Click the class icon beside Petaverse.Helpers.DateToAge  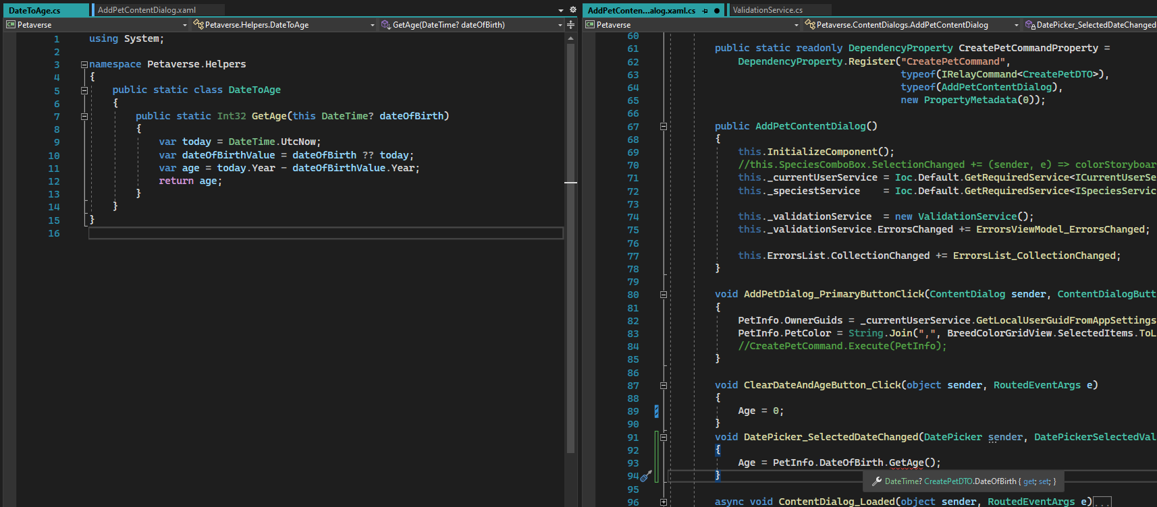pyautogui.click(x=198, y=25)
